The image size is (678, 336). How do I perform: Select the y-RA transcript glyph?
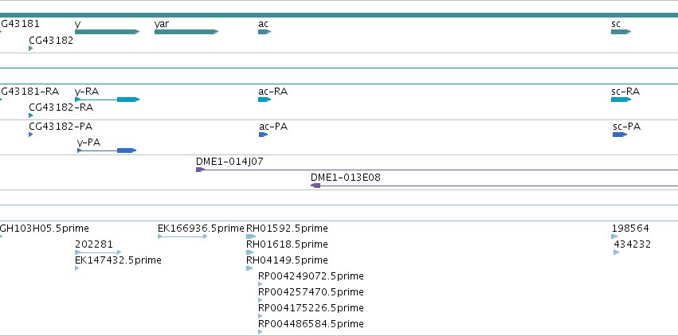108,100
